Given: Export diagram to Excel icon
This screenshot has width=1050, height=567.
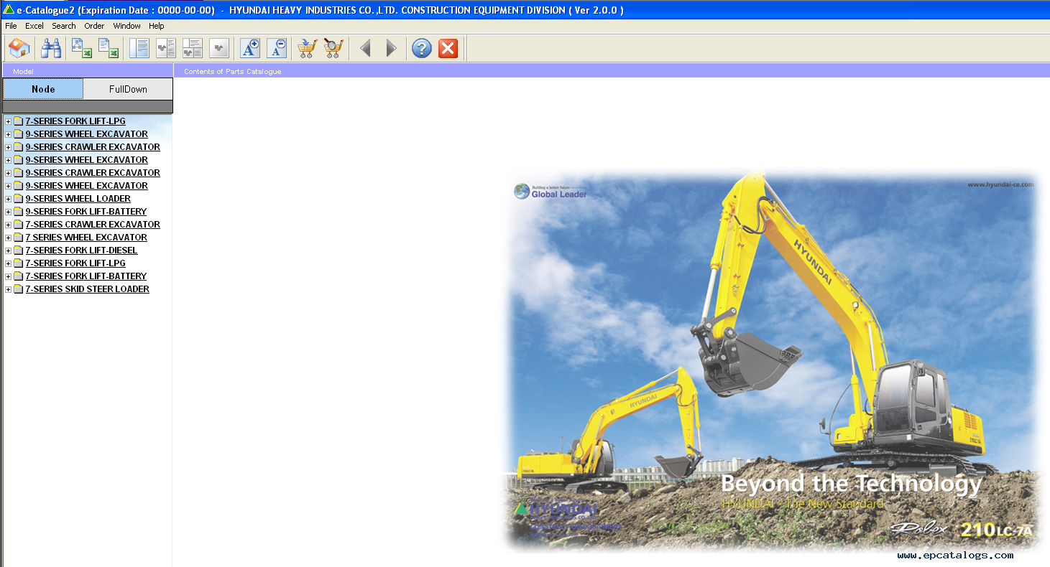Looking at the screenshot, I should (81, 49).
